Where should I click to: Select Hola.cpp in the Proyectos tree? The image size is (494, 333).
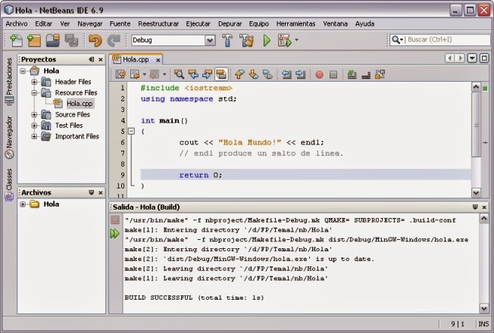tap(80, 104)
